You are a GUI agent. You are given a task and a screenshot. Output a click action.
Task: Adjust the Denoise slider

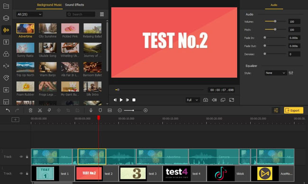[275, 54]
